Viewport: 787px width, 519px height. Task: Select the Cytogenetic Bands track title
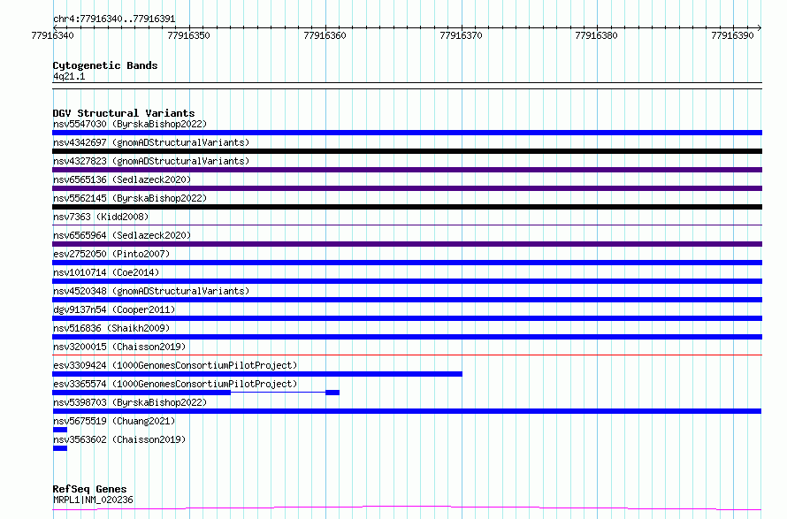105,65
